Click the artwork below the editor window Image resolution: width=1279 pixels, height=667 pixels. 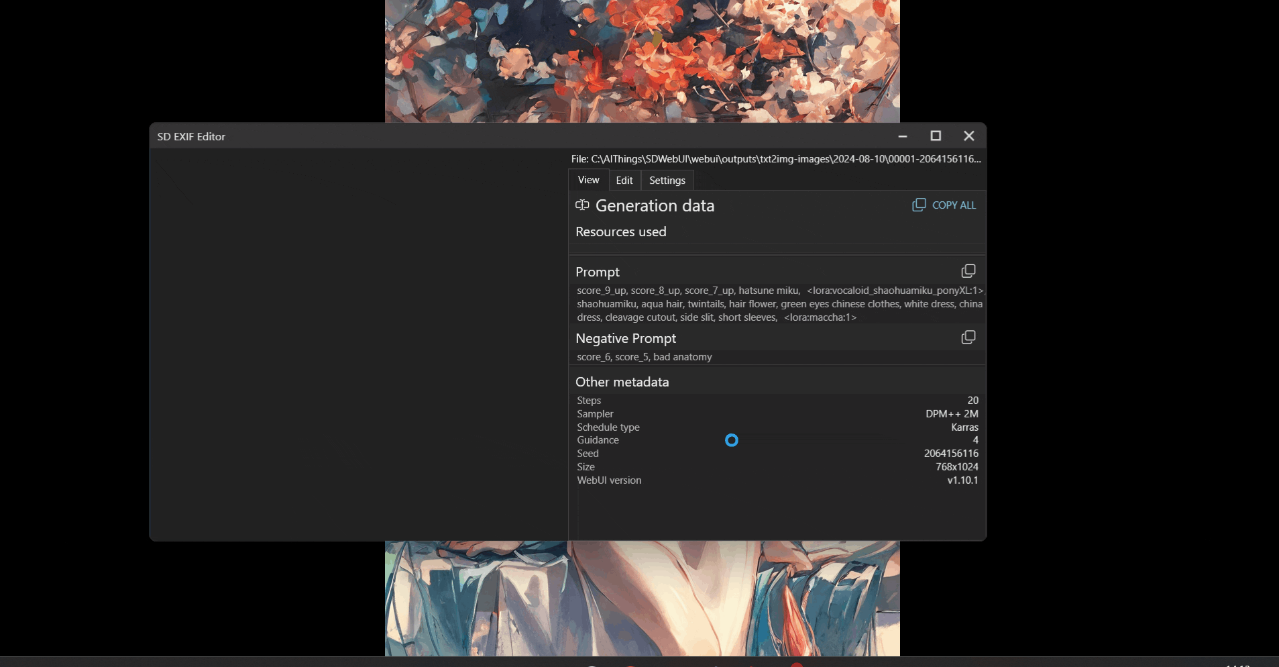coord(643,599)
